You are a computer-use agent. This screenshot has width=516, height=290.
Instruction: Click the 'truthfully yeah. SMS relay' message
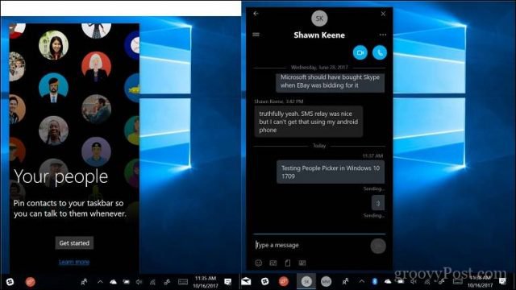click(309, 122)
